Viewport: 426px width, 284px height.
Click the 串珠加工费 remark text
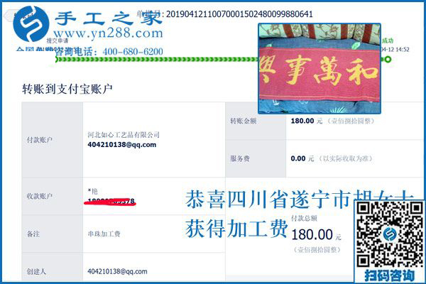click(104, 233)
